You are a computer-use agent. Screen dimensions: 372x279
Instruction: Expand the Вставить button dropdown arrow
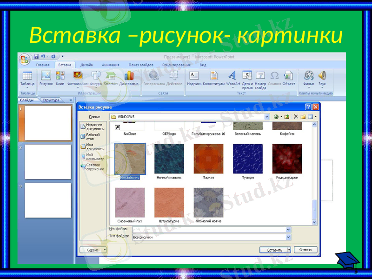click(x=289, y=249)
